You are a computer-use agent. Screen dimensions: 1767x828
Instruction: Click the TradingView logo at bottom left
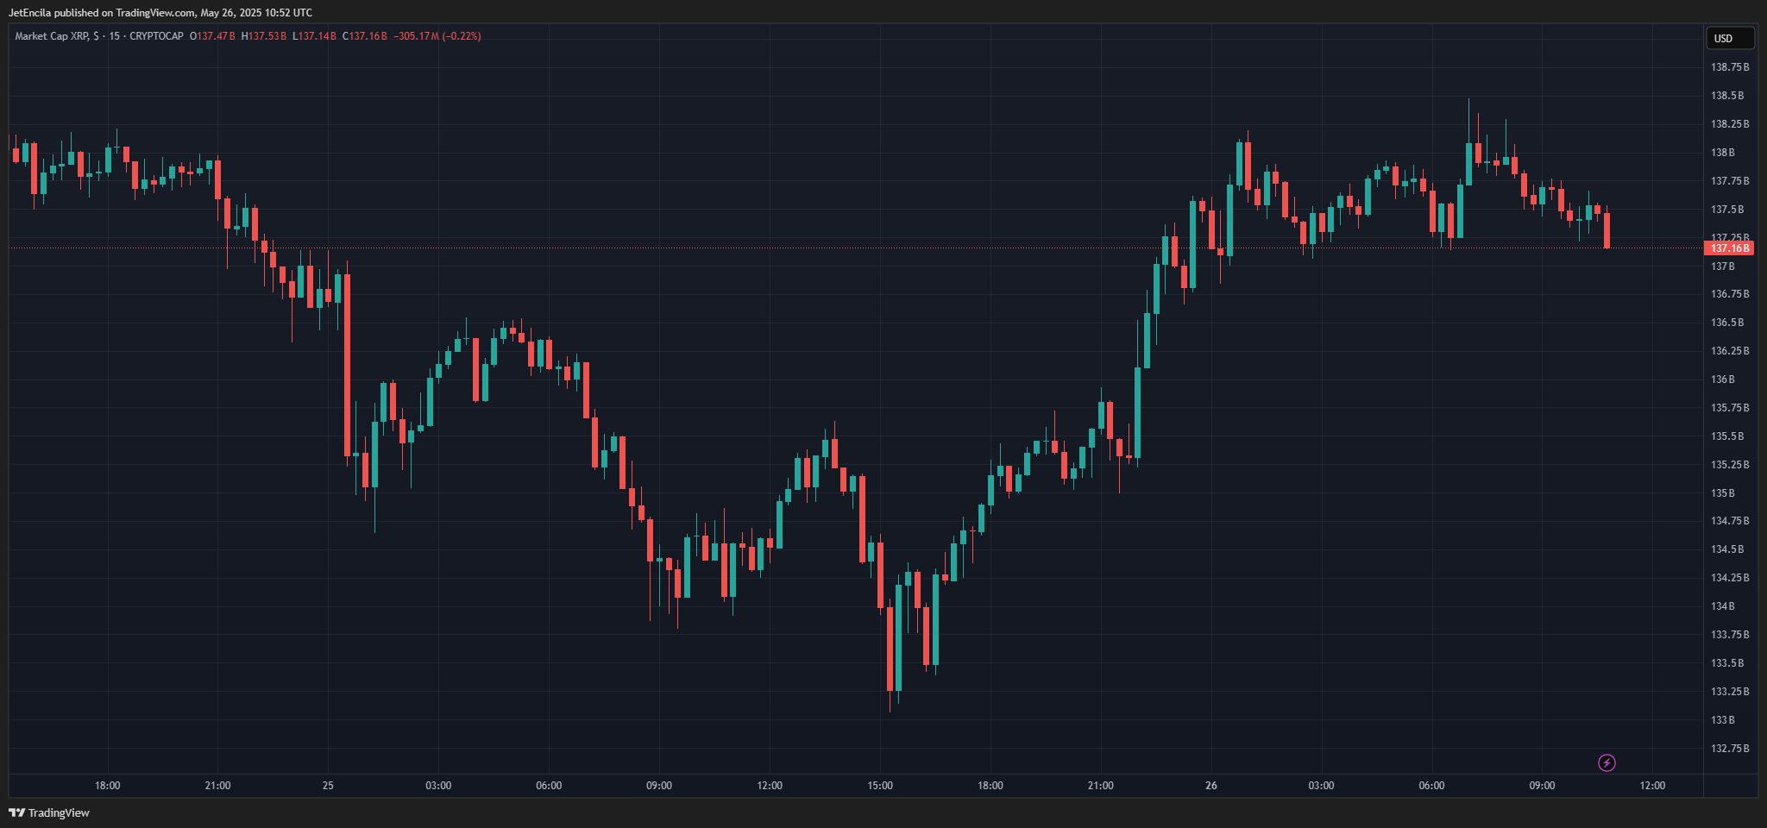49,812
